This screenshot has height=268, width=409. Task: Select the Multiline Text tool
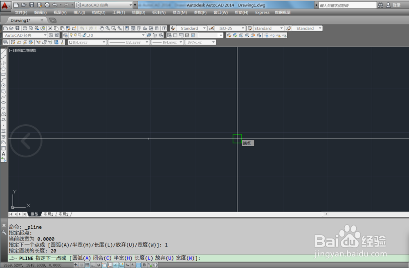(x=3, y=154)
